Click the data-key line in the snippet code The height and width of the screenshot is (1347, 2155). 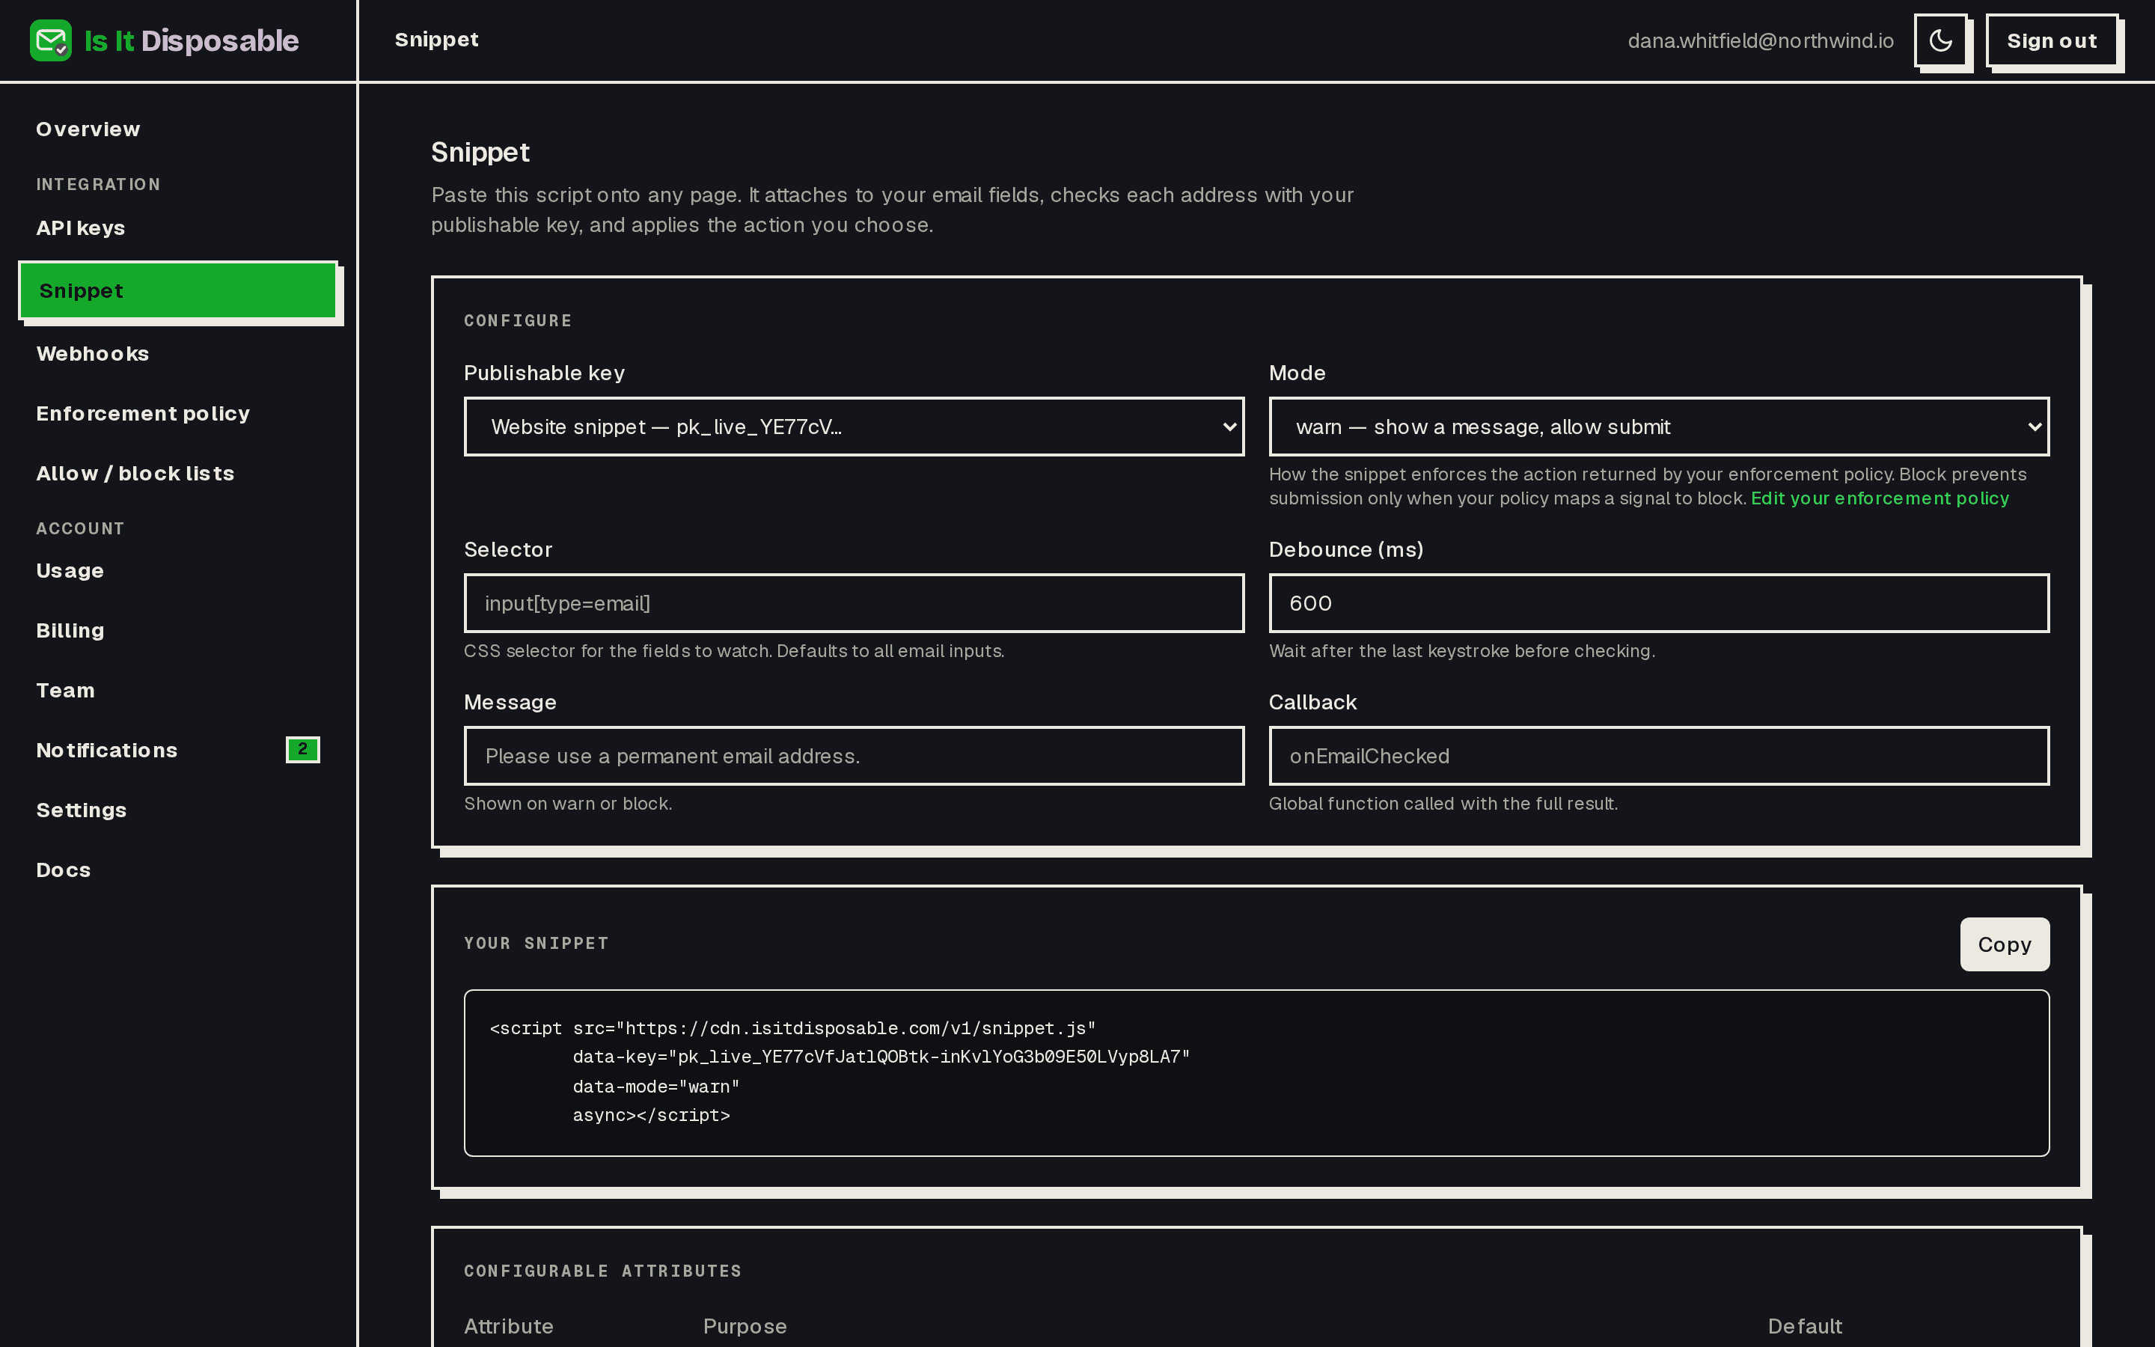[881, 1057]
